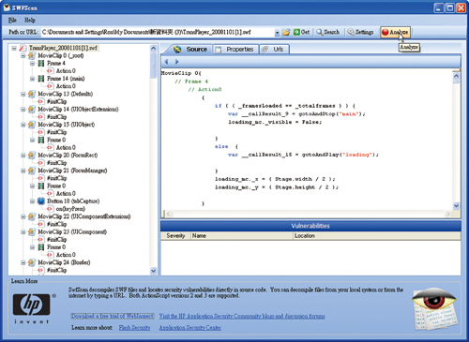Click tree panel scroll up arrow
Screen dimensions: 469x342
pos(153,49)
